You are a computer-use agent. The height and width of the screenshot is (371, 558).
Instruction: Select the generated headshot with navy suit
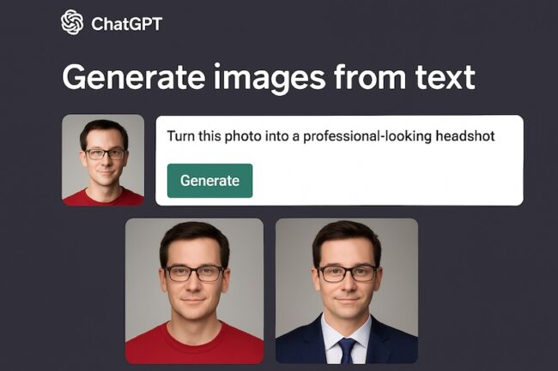point(347,290)
